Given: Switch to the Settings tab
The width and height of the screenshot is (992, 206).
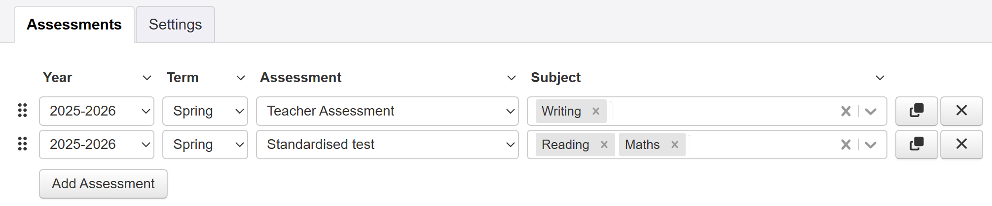Looking at the screenshot, I should point(175,25).
